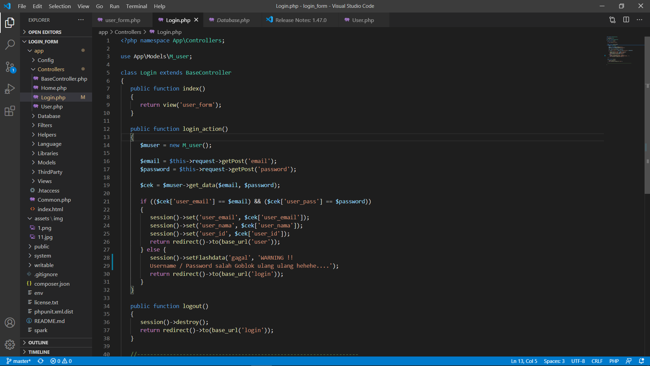
Task: Open the Terminal menu
Action: 136,6
